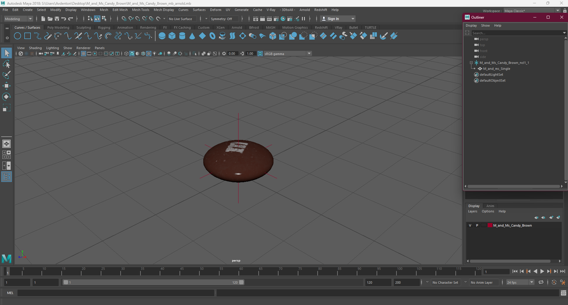
Task: Open the Mesh Tools menu
Action: click(140, 10)
